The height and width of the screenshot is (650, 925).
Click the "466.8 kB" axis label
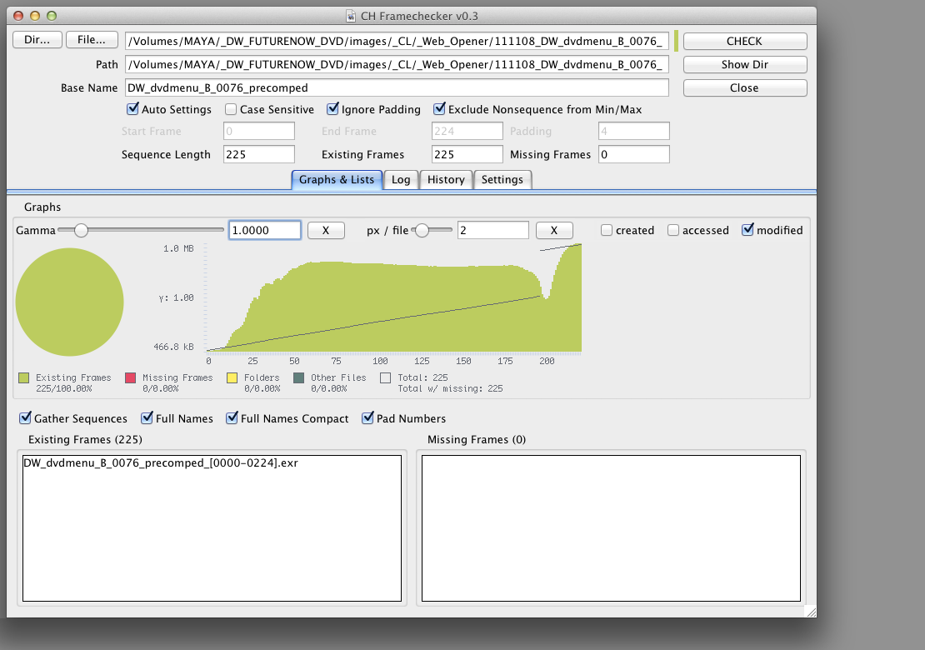(173, 347)
